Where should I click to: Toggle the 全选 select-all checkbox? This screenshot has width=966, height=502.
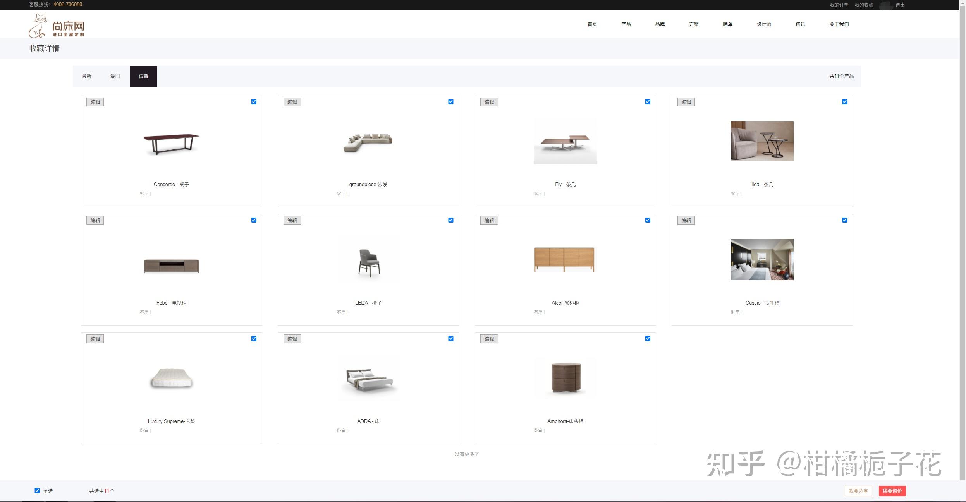click(x=37, y=490)
